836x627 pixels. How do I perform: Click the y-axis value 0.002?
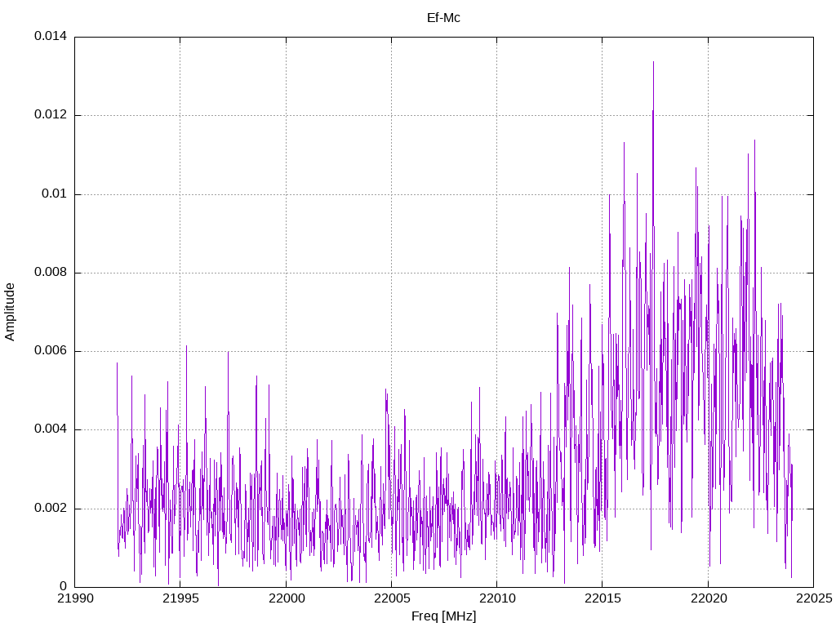tap(51, 508)
